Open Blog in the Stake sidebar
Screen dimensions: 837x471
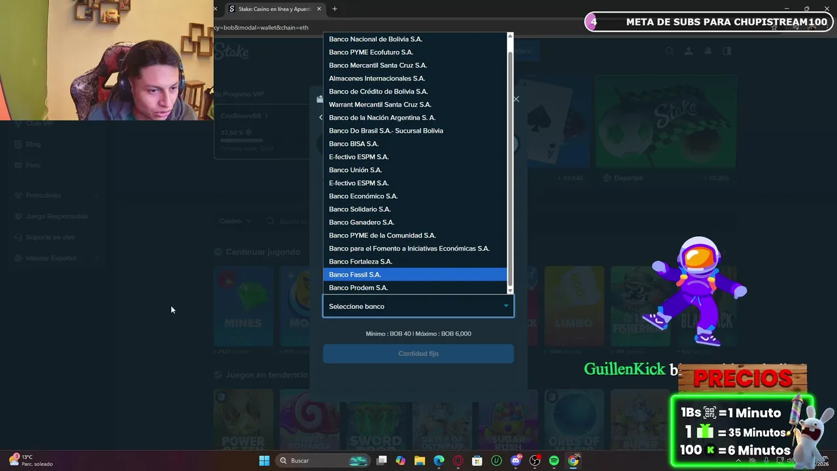(x=33, y=145)
